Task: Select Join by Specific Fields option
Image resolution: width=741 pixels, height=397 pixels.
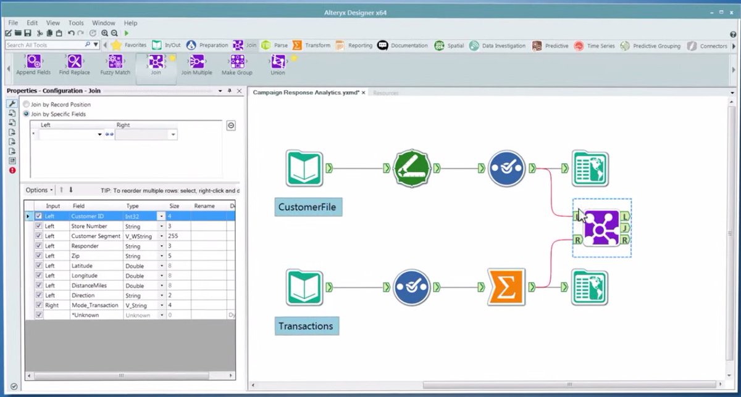Action: pos(55,114)
